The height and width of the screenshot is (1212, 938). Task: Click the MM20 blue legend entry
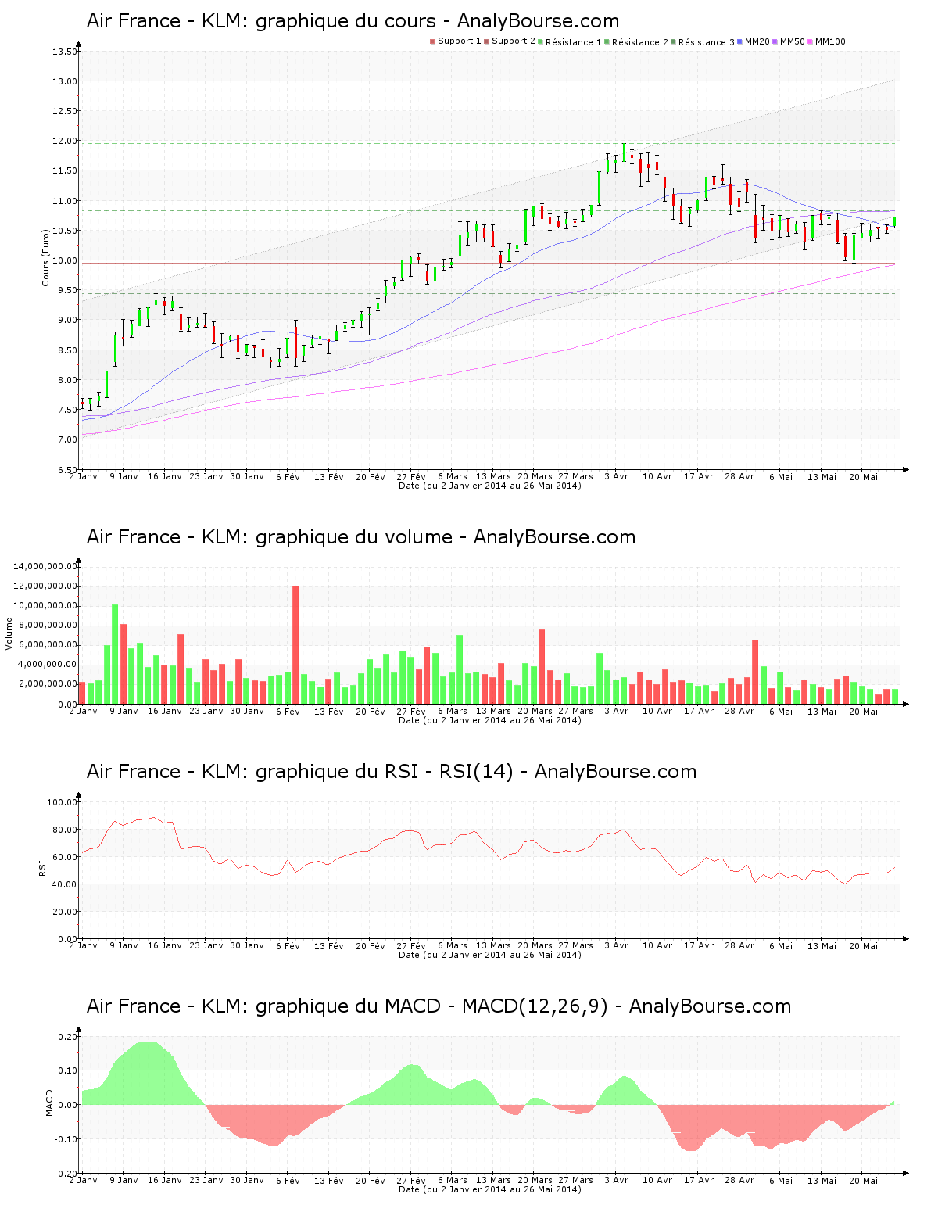click(754, 41)
